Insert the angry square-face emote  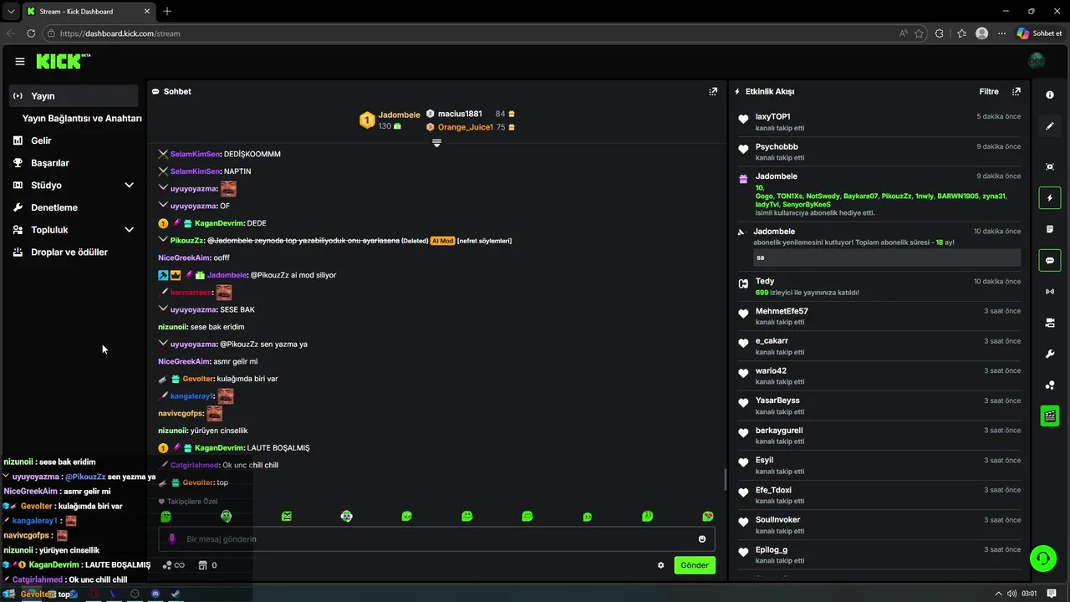click(287, 517)
